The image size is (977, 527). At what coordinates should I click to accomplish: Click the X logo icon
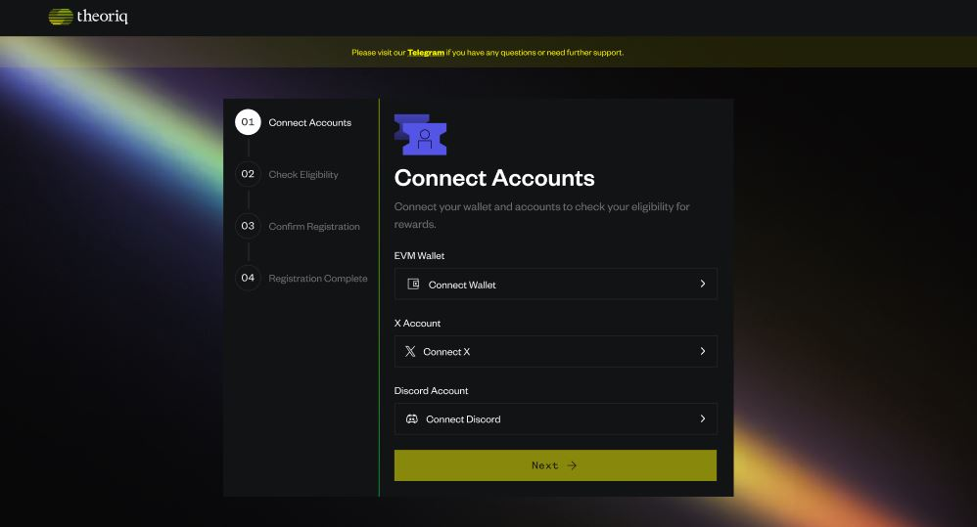coord(410,351)
